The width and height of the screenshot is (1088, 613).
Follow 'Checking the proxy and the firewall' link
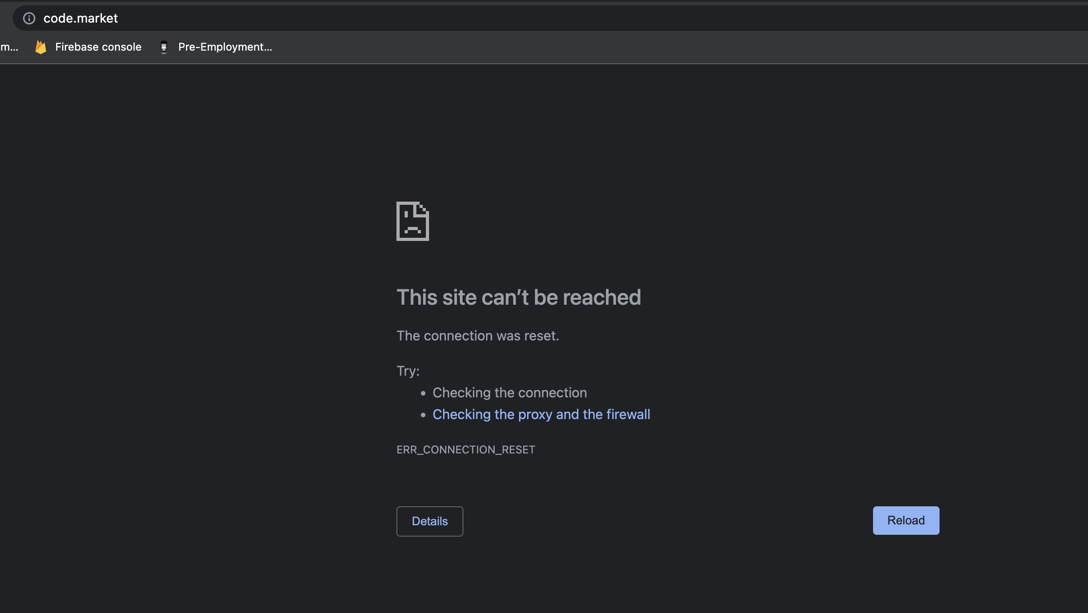[x=541, y=415]
